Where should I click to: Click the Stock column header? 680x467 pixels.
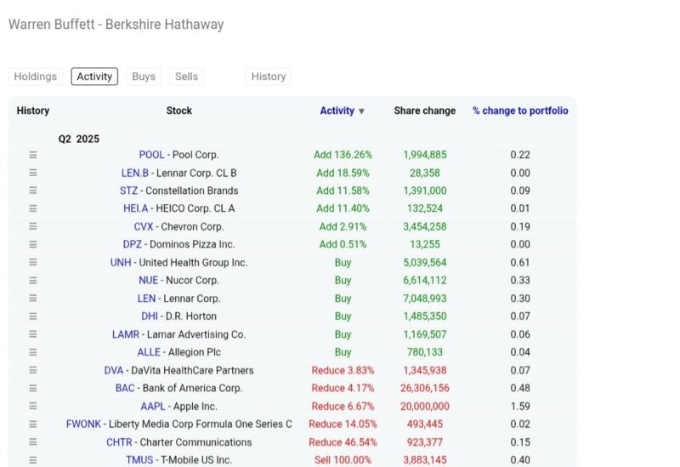[178, 111]
